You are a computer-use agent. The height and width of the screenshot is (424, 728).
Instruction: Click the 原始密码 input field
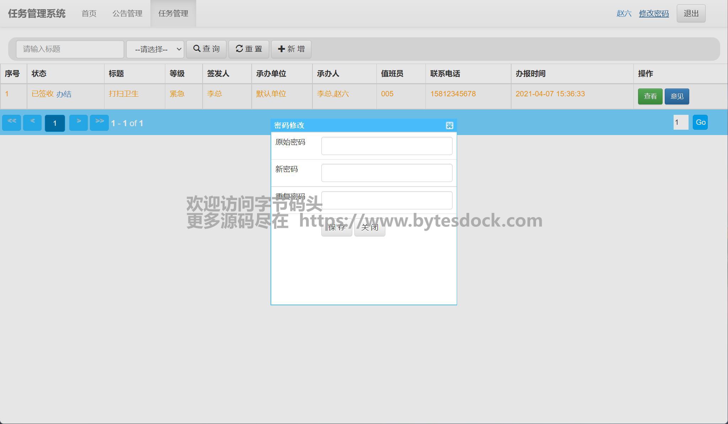(x=386, y=146)
